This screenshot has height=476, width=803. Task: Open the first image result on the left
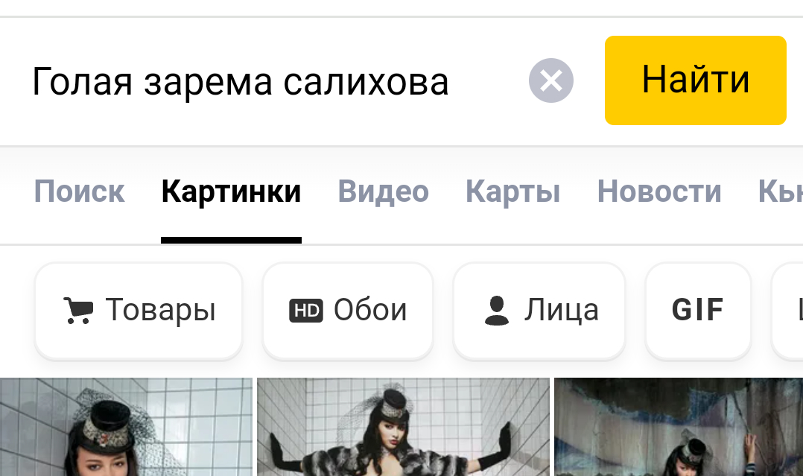[x=126, y=427]
